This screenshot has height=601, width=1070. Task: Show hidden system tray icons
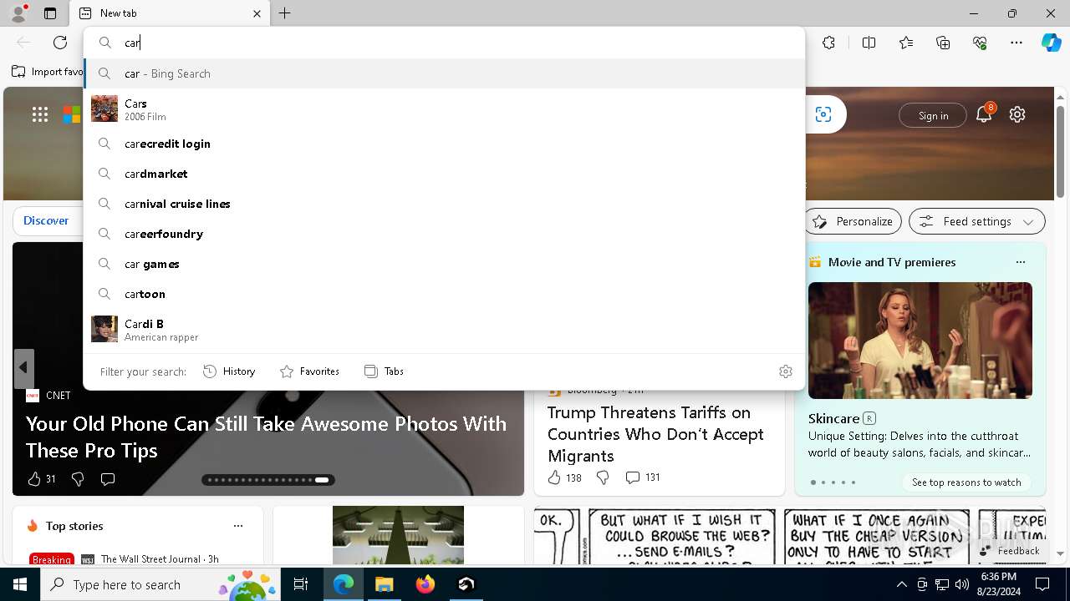coord(902,584)
